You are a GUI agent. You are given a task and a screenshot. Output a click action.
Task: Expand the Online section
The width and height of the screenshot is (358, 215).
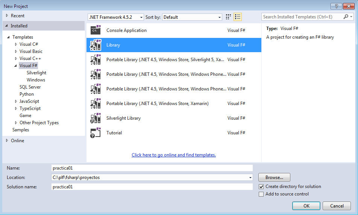(7, 141)
